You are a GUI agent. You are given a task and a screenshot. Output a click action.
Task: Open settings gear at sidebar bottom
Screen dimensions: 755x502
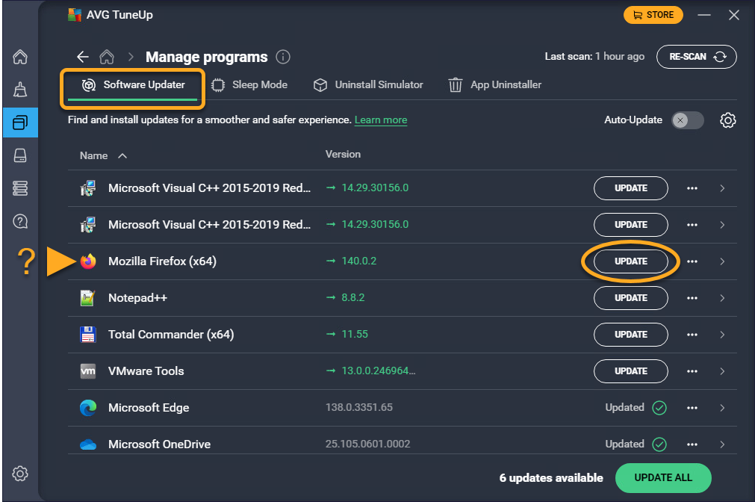(21, 473)
